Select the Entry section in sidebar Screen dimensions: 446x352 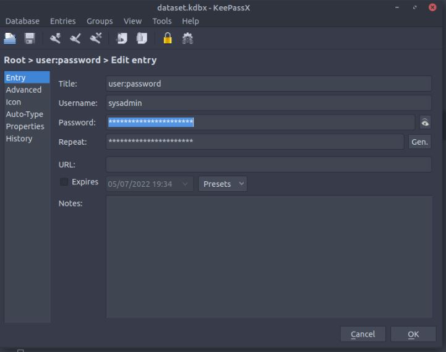tap(27, 77)
